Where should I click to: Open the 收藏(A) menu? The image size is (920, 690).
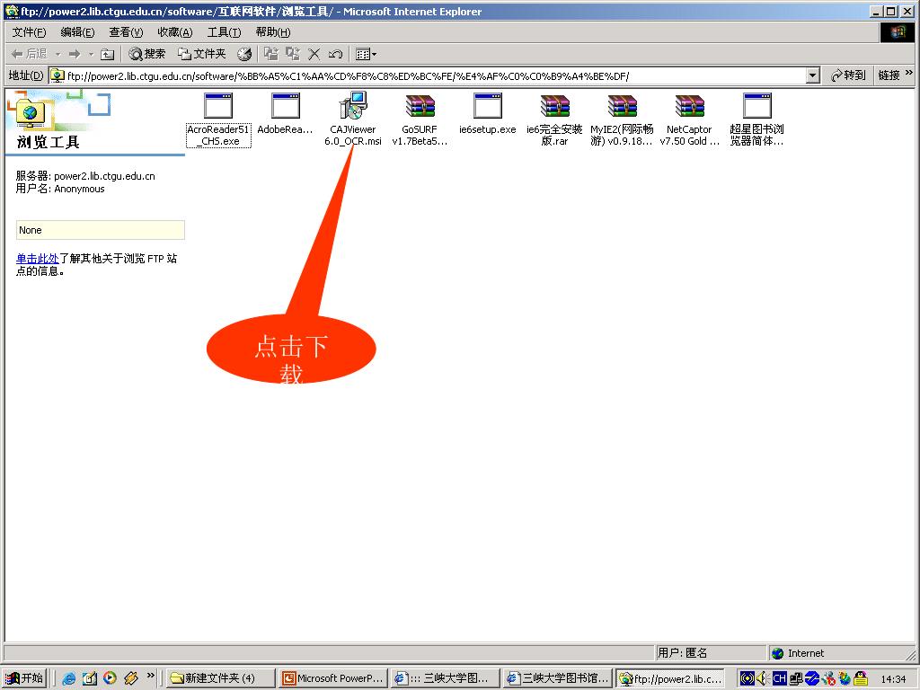point(175,32)
